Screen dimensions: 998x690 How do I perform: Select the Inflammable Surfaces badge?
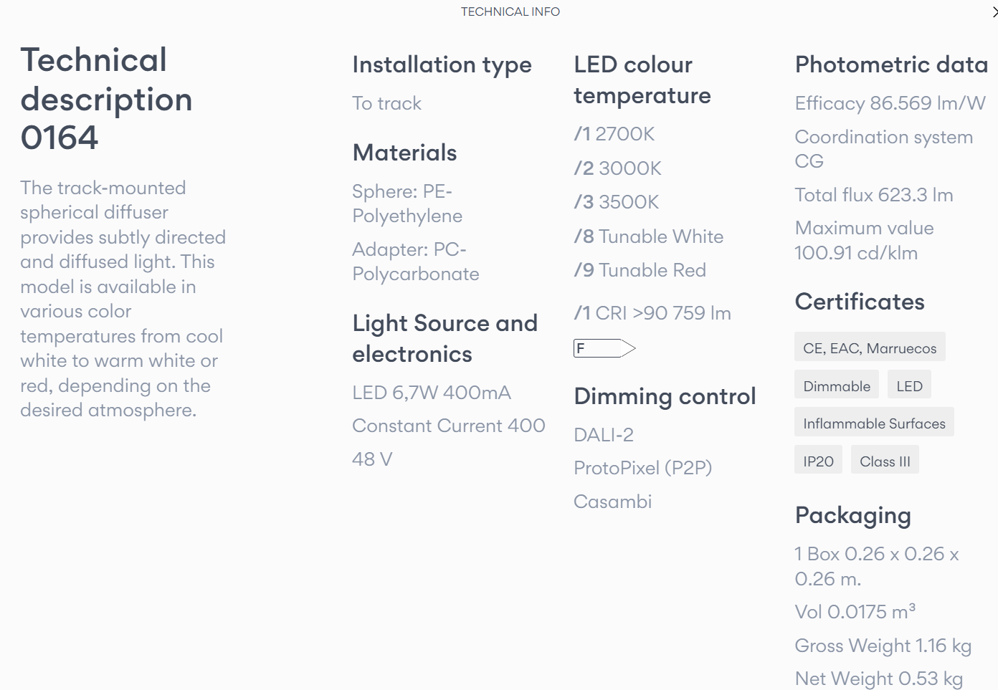click(874, 423)
